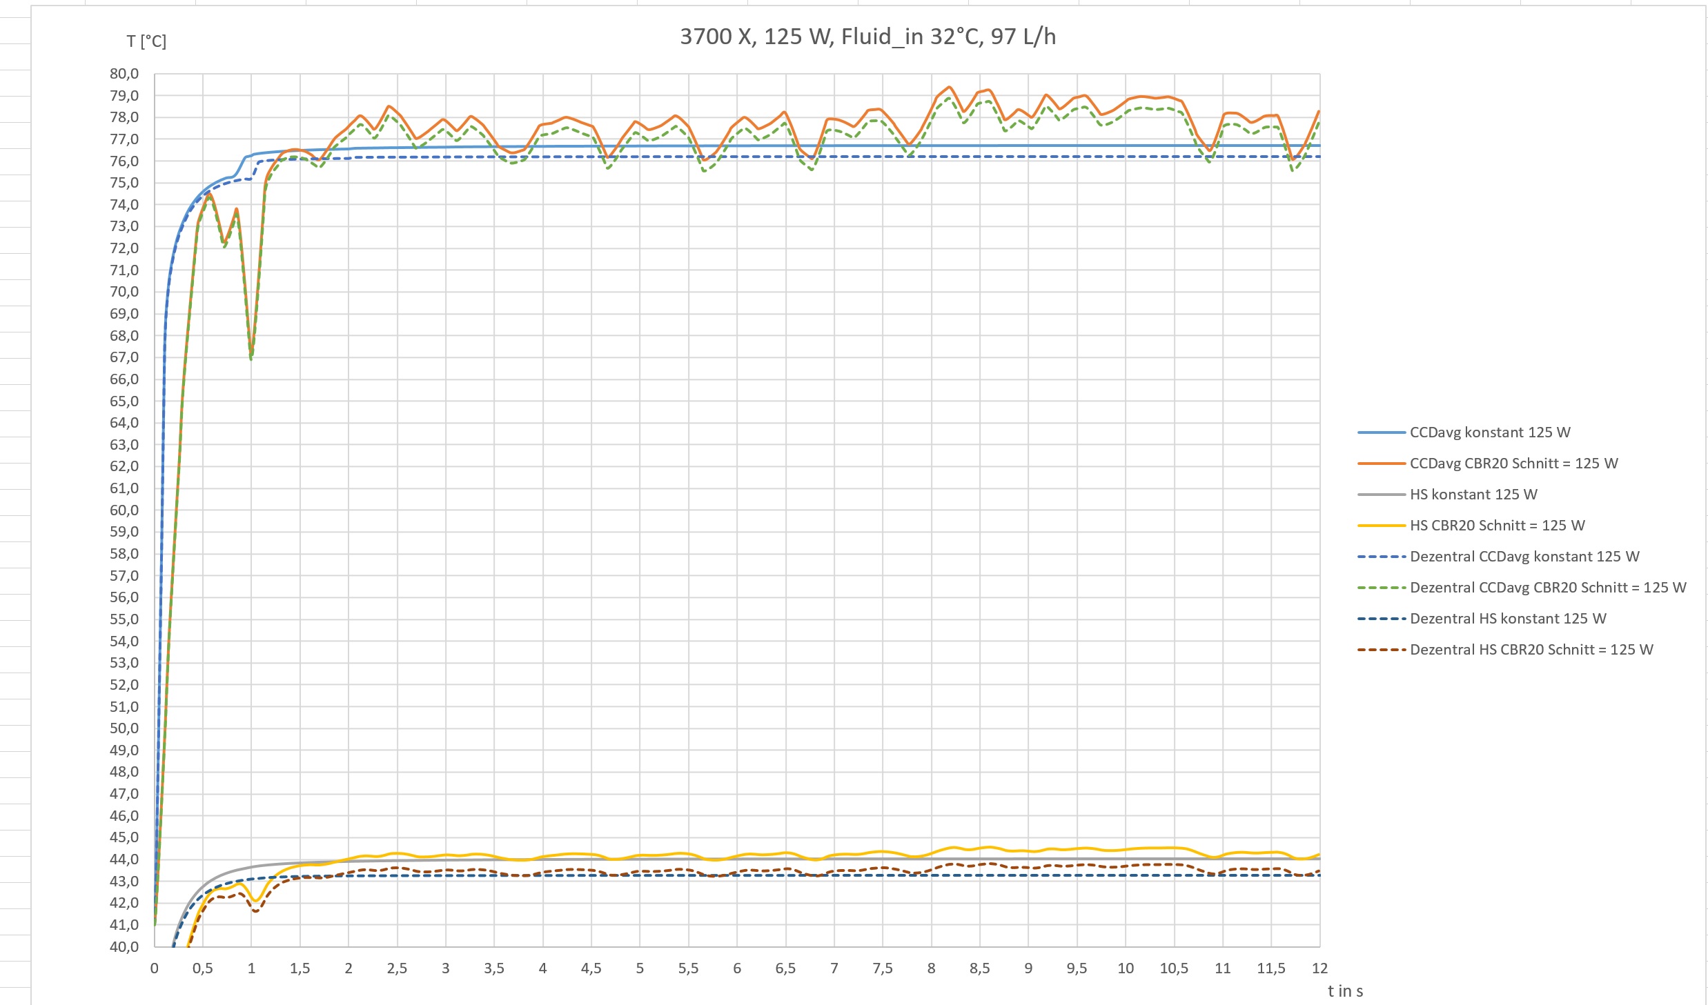This screenshot has width=1708, height=1005.
Task: Select 'Dezentral HS CBR20 Schnitt = 125 W' legend
Action: [1531, 650]
